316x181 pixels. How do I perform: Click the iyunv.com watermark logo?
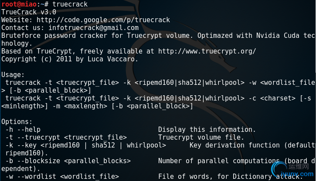292,170
